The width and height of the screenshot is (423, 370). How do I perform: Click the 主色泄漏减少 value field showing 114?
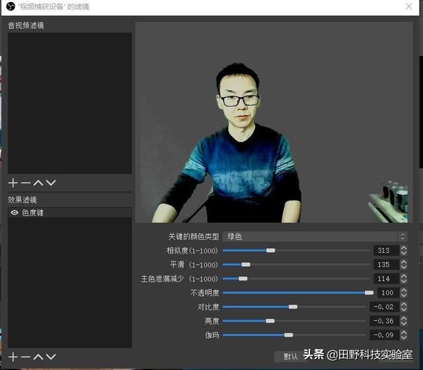point(386,279)
